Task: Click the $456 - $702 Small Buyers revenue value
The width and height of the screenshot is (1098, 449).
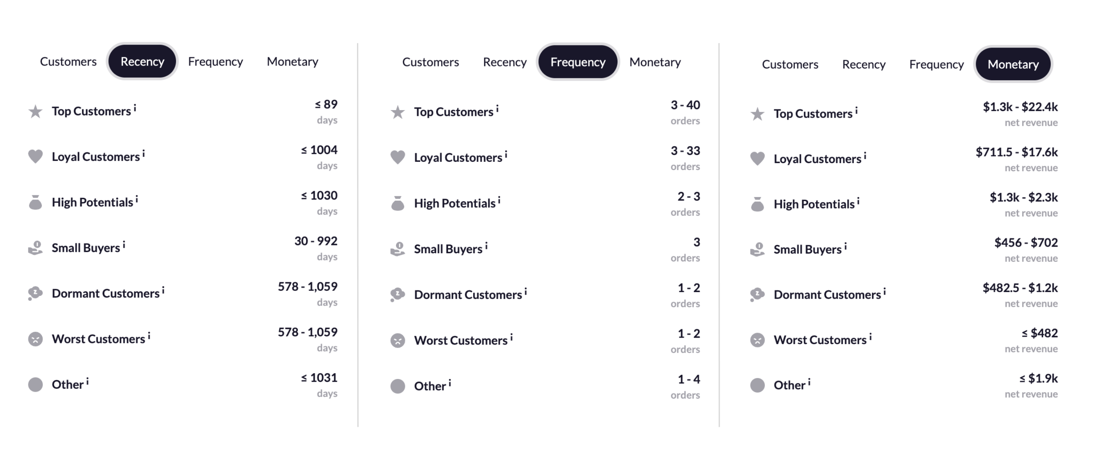Action: (x=1025, y=243)
